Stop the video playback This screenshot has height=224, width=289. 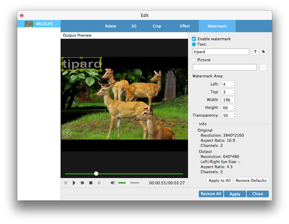tap(91, 183)
